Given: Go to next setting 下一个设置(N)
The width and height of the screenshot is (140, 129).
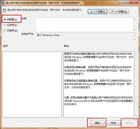Looking at the screenshot, I should 119,12.
